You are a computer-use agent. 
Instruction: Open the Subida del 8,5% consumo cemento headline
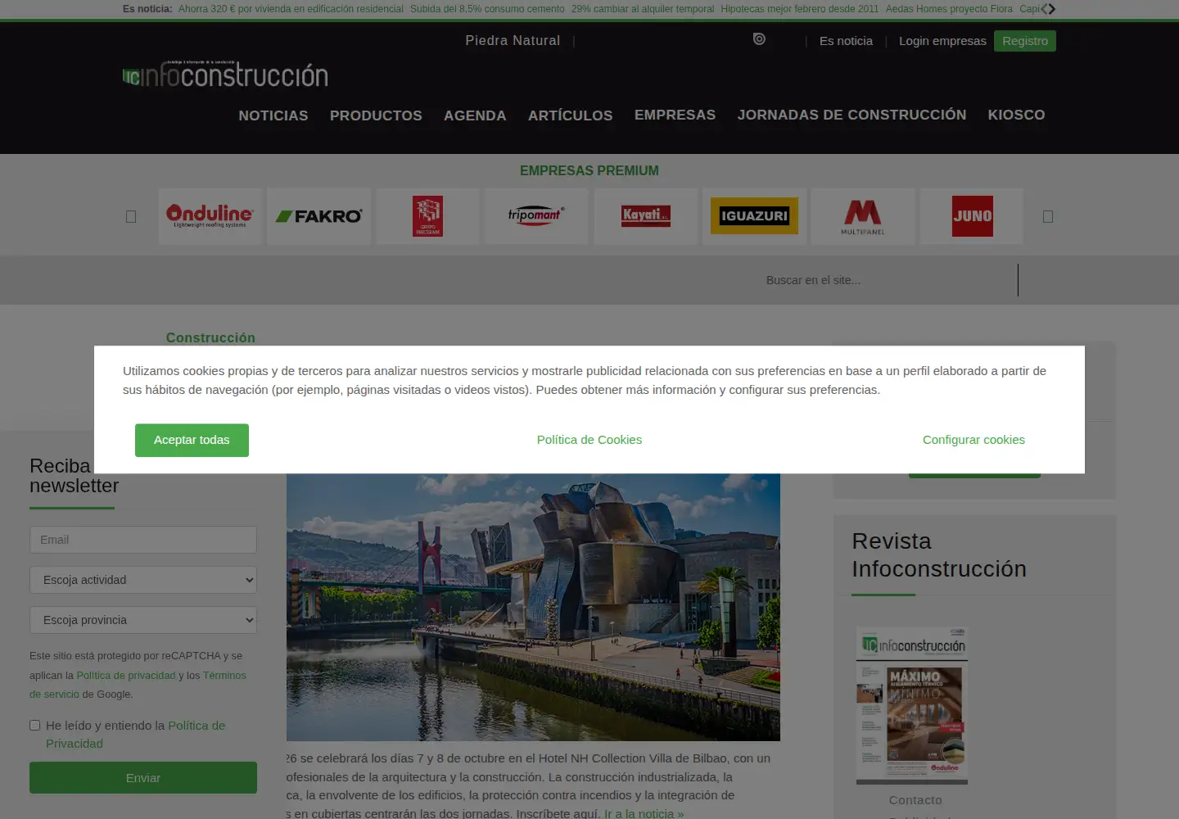pos(487,9)
